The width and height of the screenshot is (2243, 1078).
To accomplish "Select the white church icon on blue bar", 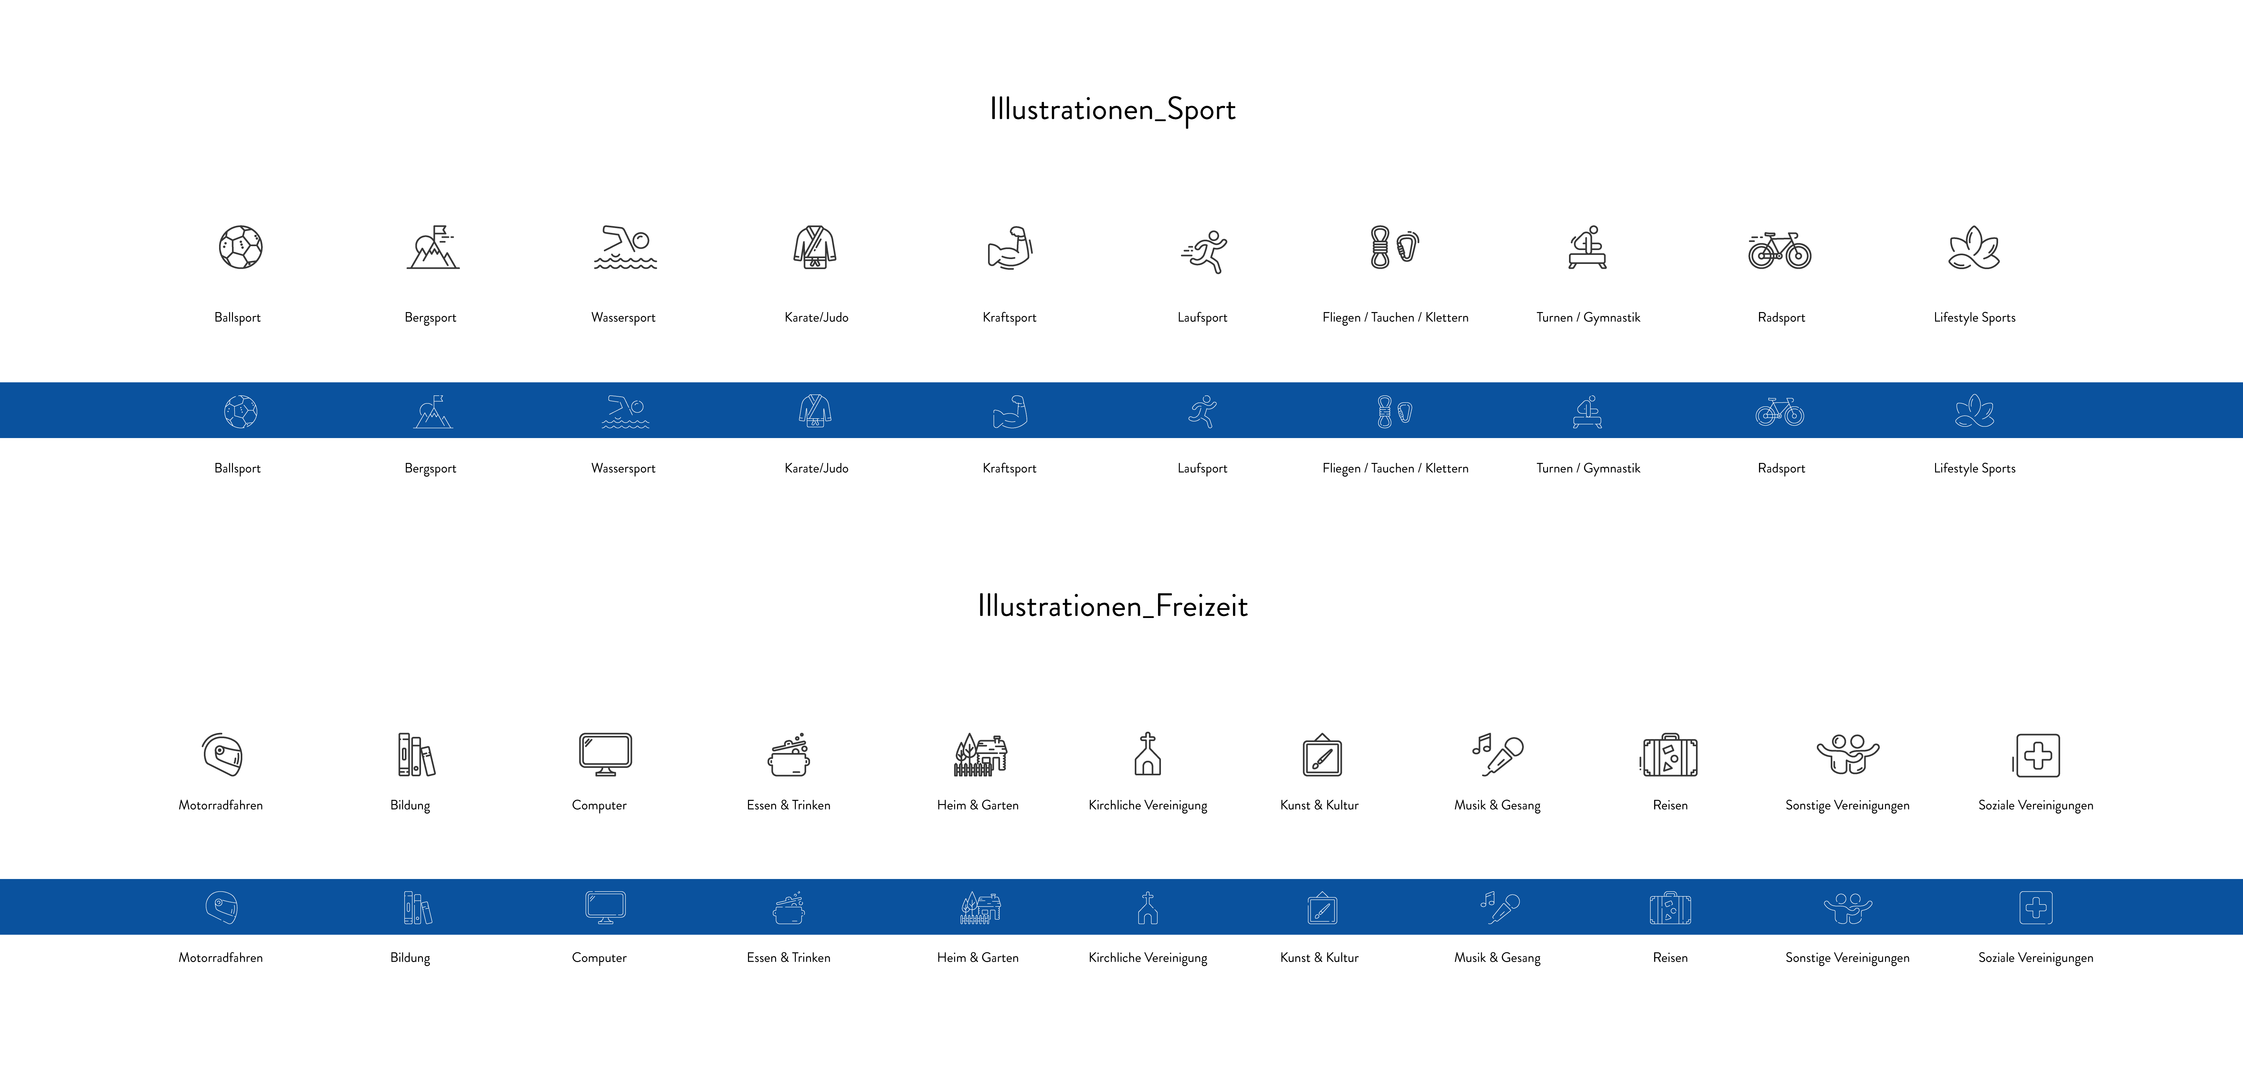I will pos(1148,907).
